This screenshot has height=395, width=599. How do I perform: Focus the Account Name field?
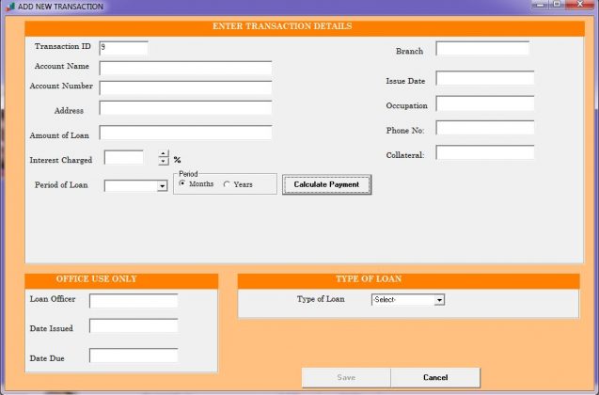click(x=185, y=68)
